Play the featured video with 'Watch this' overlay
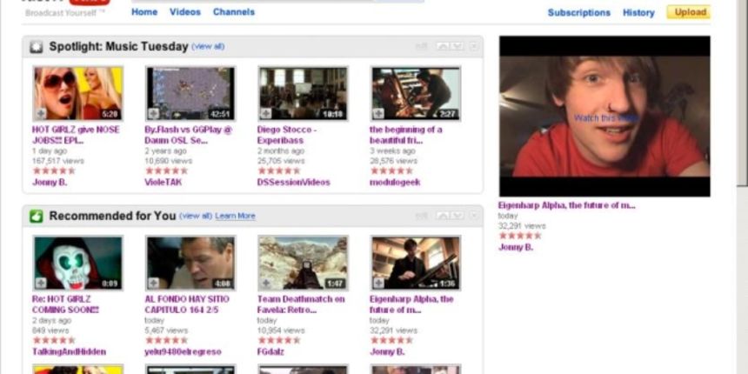This screenshot has width=748, height=374. [604, 116]
